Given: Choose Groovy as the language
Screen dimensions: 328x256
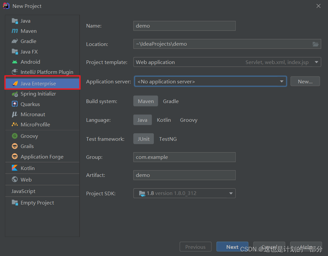Looking at the screenshot, I should pyautogui.click(x=189, y=120).
